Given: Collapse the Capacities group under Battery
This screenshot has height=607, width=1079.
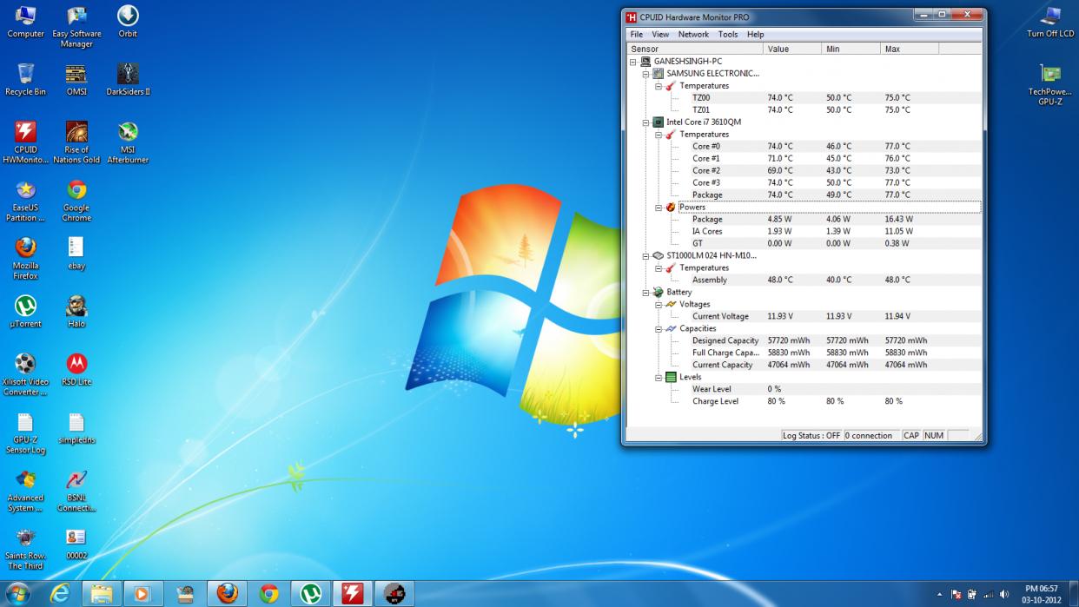Looking at the screenshot, I should [x=659, y=329].
